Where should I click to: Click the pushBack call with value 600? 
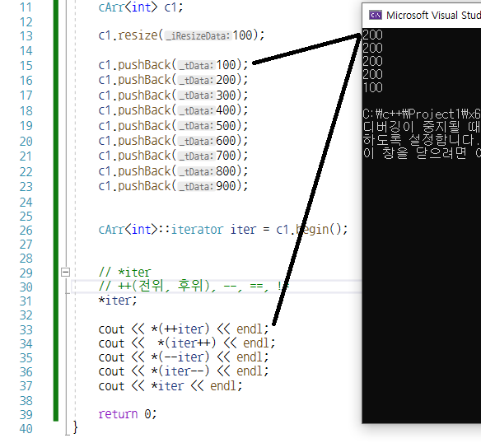coord(173,141)
